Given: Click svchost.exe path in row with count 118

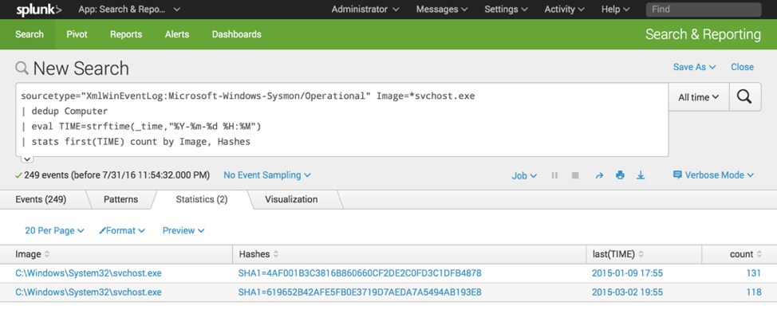Looking at the screenshot, I should [x=89, y=292].
